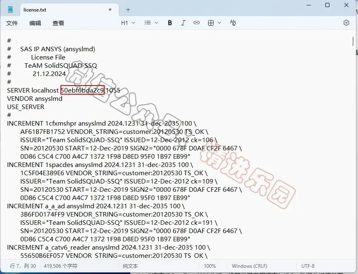Maximize the Notepad window

327,5
